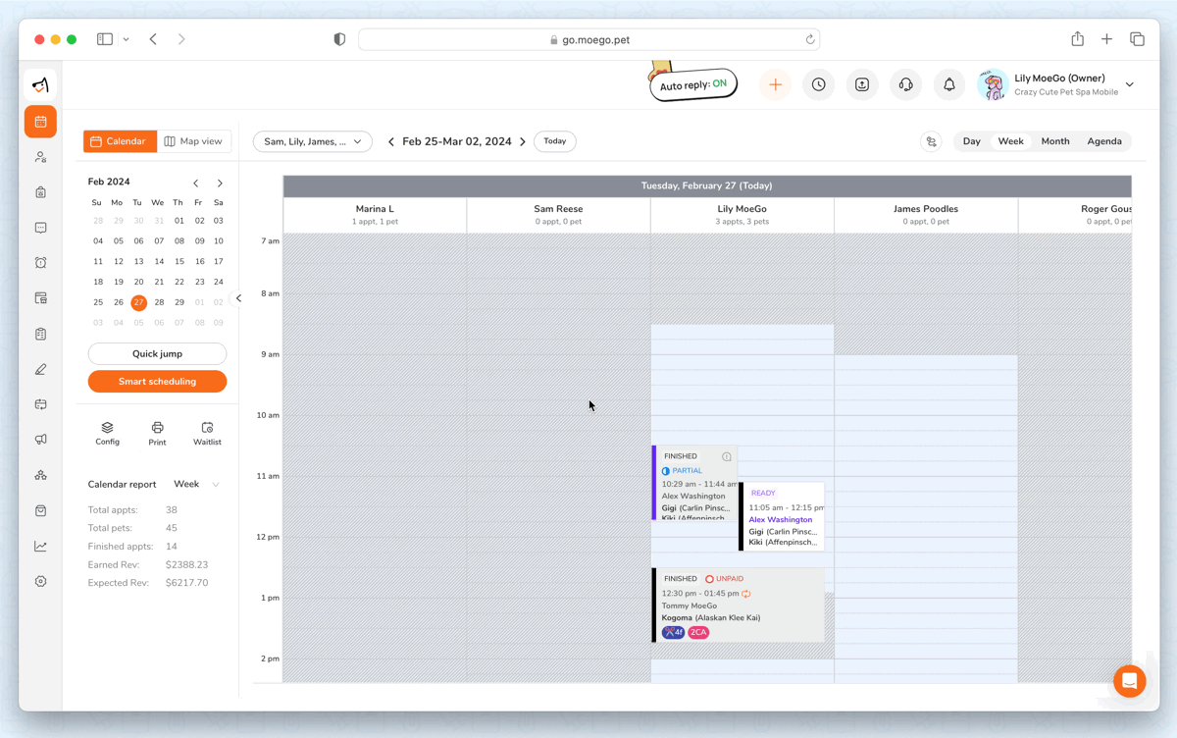The width and height of the screenshot is (1177, 738).
Task: Open the headset support icon
Action: pyautogui.click(x=905, y=85)
